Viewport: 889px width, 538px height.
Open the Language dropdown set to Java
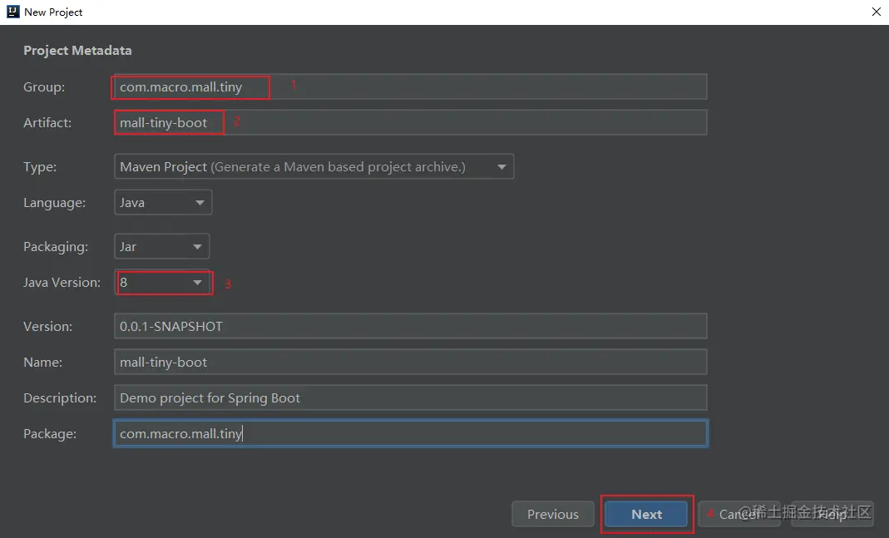163,202
